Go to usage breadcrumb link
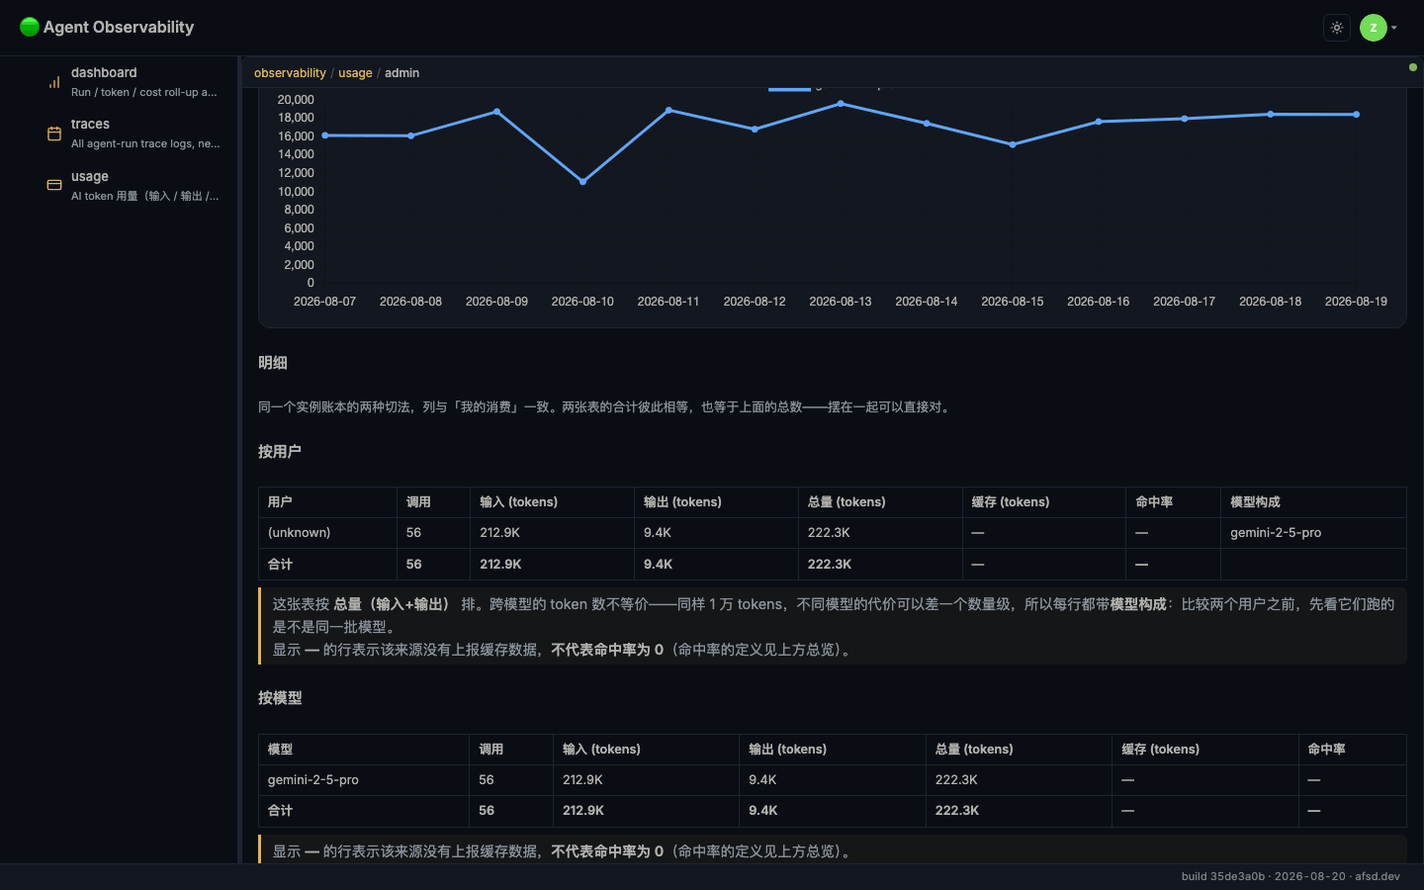Screen dimensions: 1424x890 pyautogui.click(x=355, y=73)
